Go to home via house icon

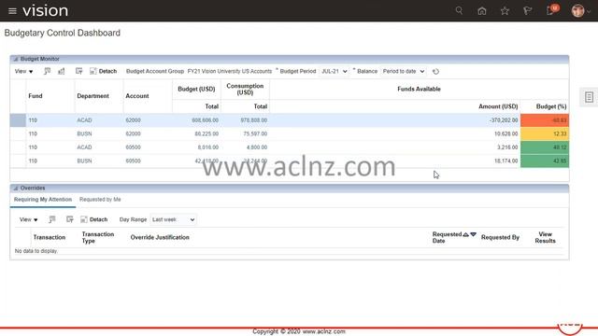(x=482, y=11)
